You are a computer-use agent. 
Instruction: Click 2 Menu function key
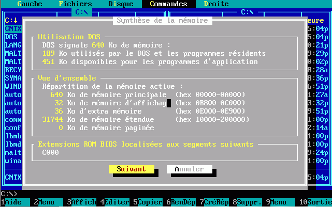(48, 202)
